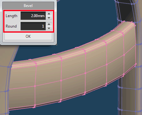
Task: Click the Length label in Bevel dialog
Action: coord(11,16)
